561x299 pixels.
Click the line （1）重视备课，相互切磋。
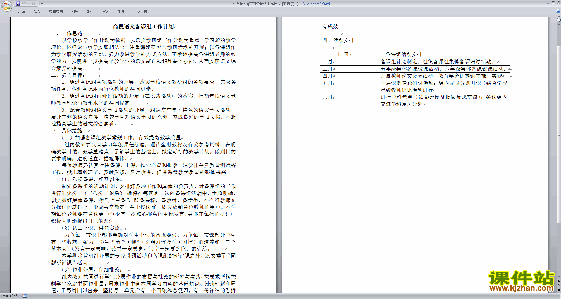click(93, 179)
